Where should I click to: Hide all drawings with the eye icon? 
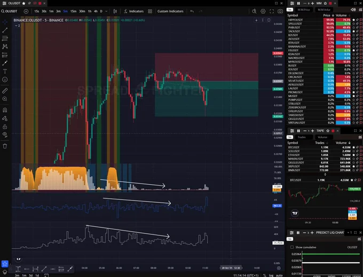5,134
